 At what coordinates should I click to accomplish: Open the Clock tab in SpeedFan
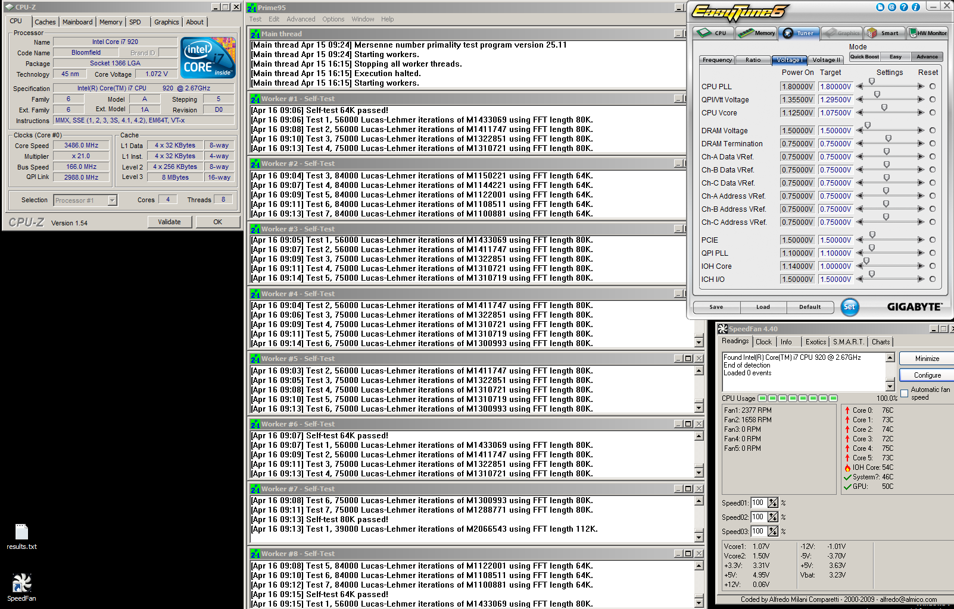763,342
